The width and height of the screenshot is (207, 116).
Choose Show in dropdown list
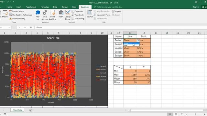point(131,43)
